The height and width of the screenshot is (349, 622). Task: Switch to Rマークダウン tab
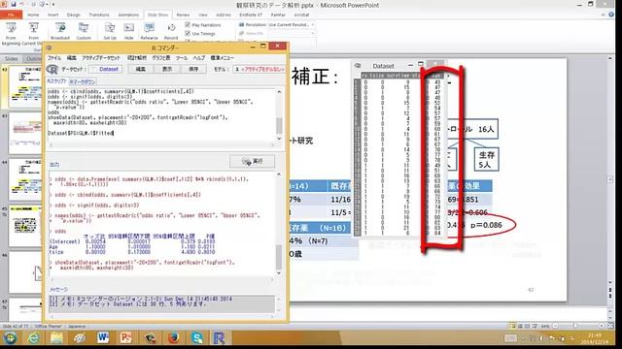point(82,81)
